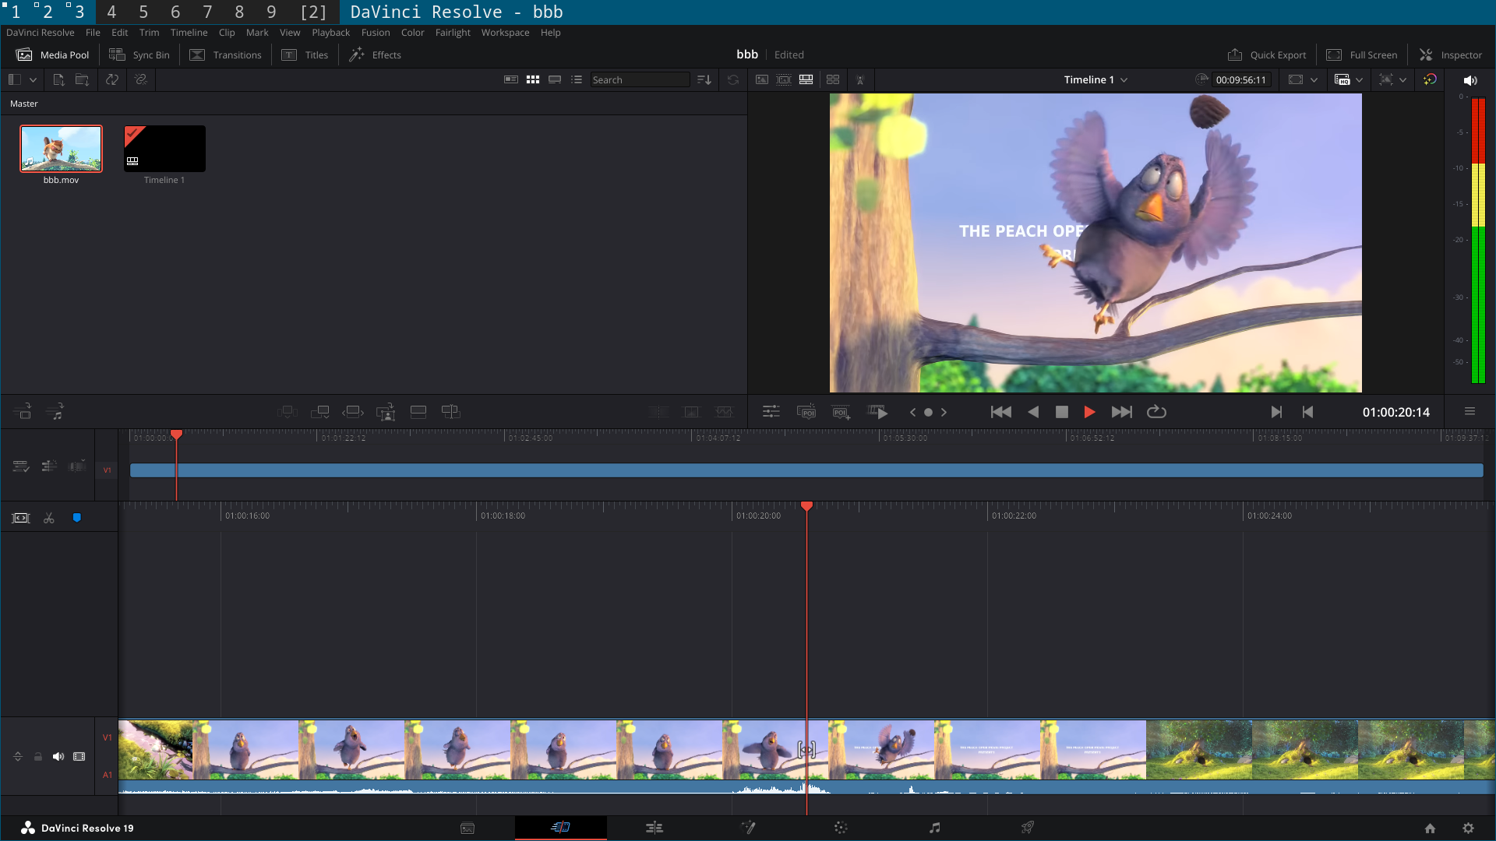
Task: Open the bin list view dropdown arrow
Action: pyautogui.click(x=33, y=79)
